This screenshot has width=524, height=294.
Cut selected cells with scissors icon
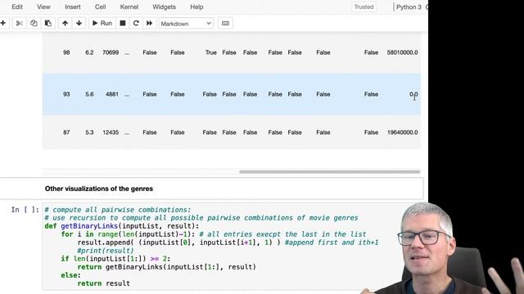point(20,23)
